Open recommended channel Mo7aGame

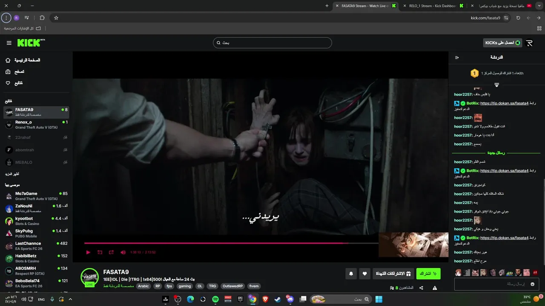point(36,196)
